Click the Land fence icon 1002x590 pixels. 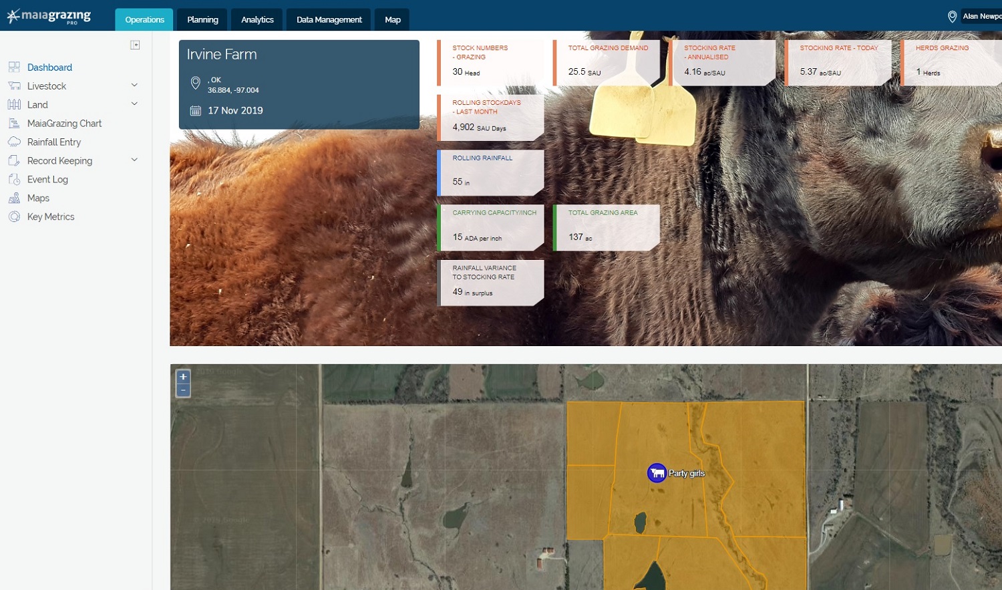coord(14,105)
